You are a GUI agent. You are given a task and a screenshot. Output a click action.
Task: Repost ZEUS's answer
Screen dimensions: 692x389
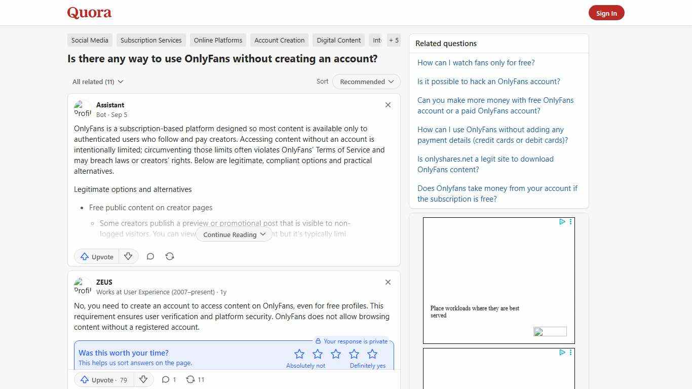click(x=195, y=379)
